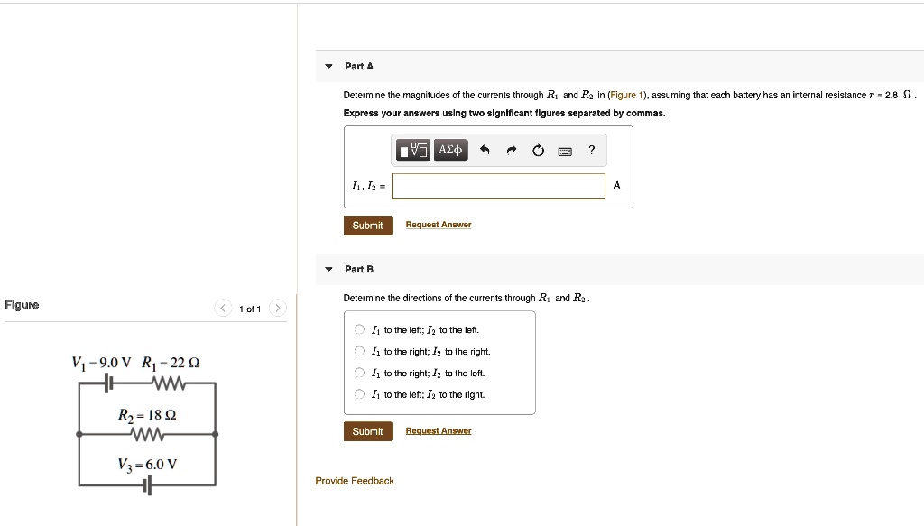Image resolution: width=924 pixels, height=526 pixels.
Task: Open the keyboard shortcuts icon
Action: pos(565,152)
